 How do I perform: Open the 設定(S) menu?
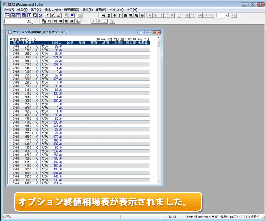88,9
